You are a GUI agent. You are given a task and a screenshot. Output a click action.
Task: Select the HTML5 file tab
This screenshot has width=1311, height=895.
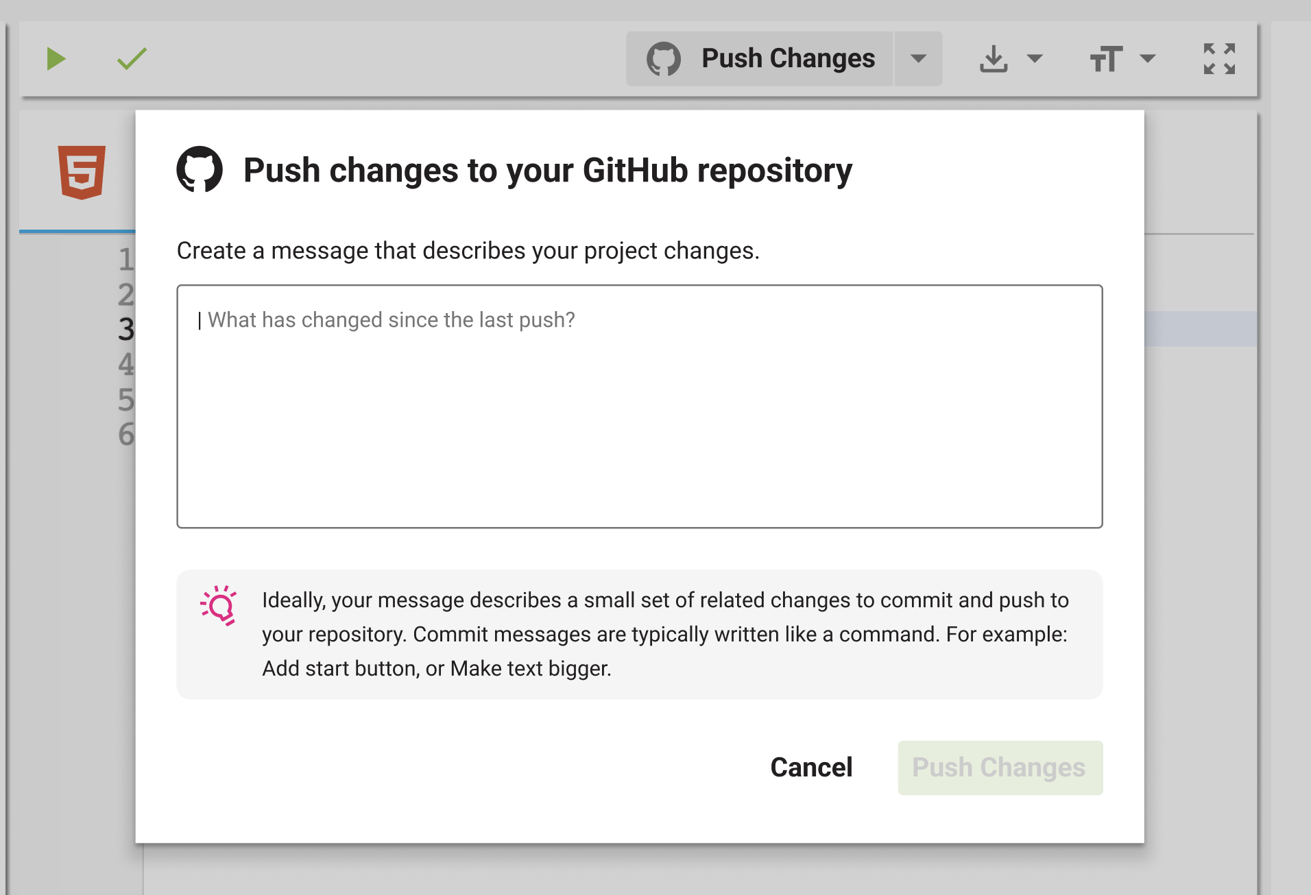pos(82,172)
